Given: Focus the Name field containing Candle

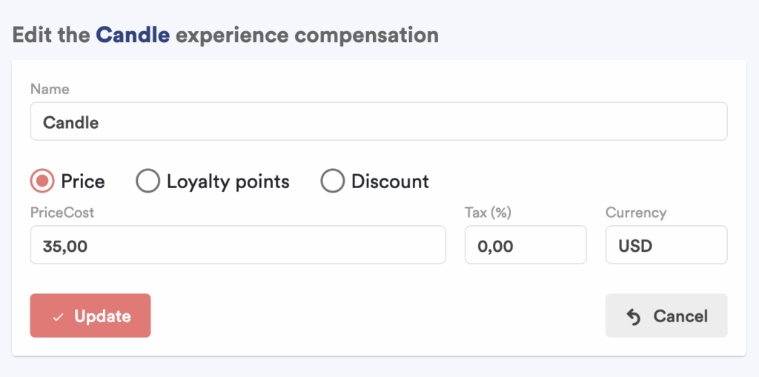Looking at the screenshot, I should [x=378, y=122].
